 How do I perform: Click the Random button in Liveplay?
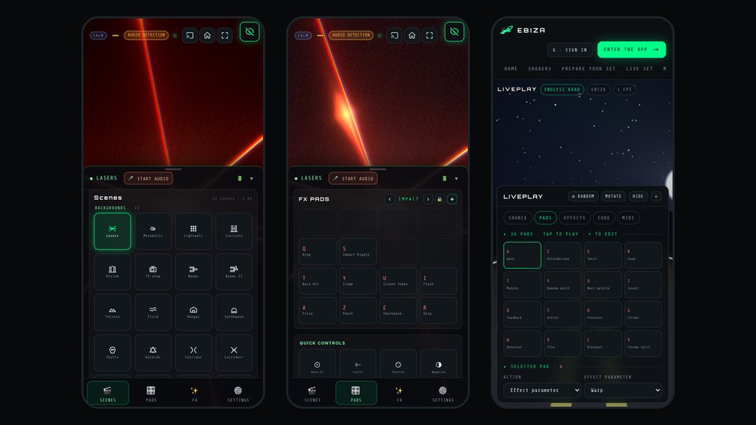583,196
